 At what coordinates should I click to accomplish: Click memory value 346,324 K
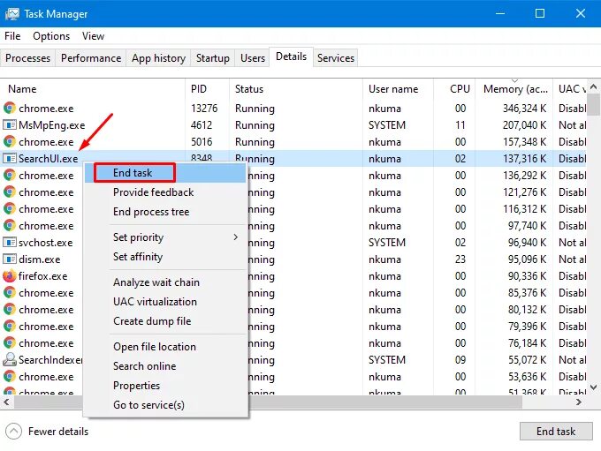point(524,109)
